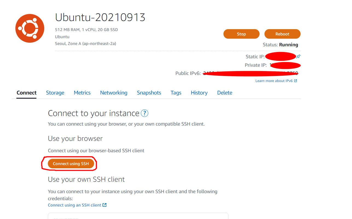
Task: Click the Seoul, Zone A location text
Action: click(86, 43)
